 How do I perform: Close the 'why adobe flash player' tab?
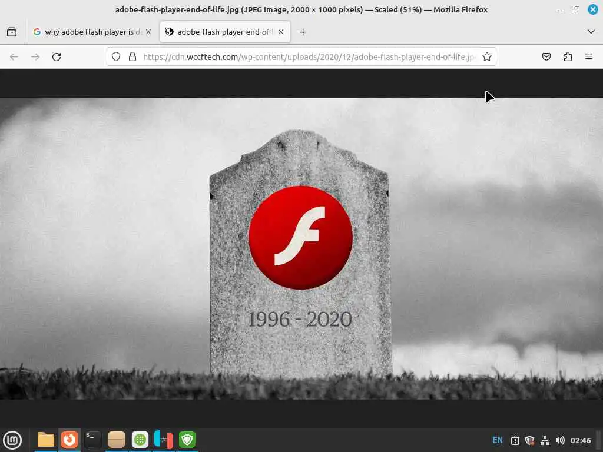pyautogui.click(x=148, y=32)
